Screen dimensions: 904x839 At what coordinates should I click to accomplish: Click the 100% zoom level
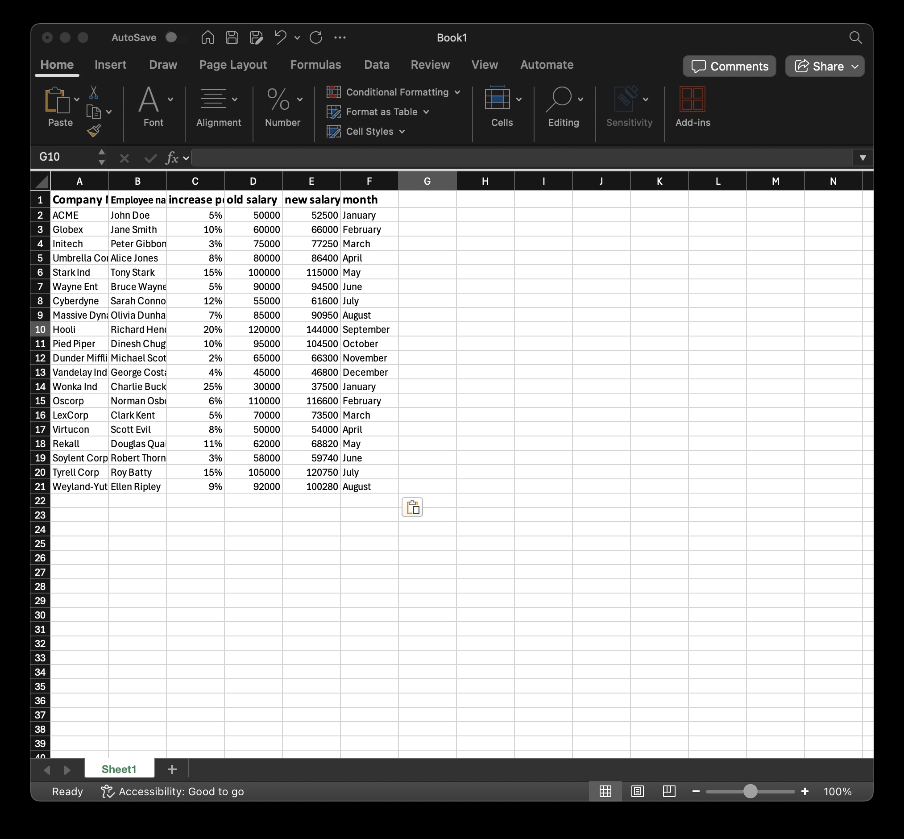pyautogui.click(x=837, y=791)
